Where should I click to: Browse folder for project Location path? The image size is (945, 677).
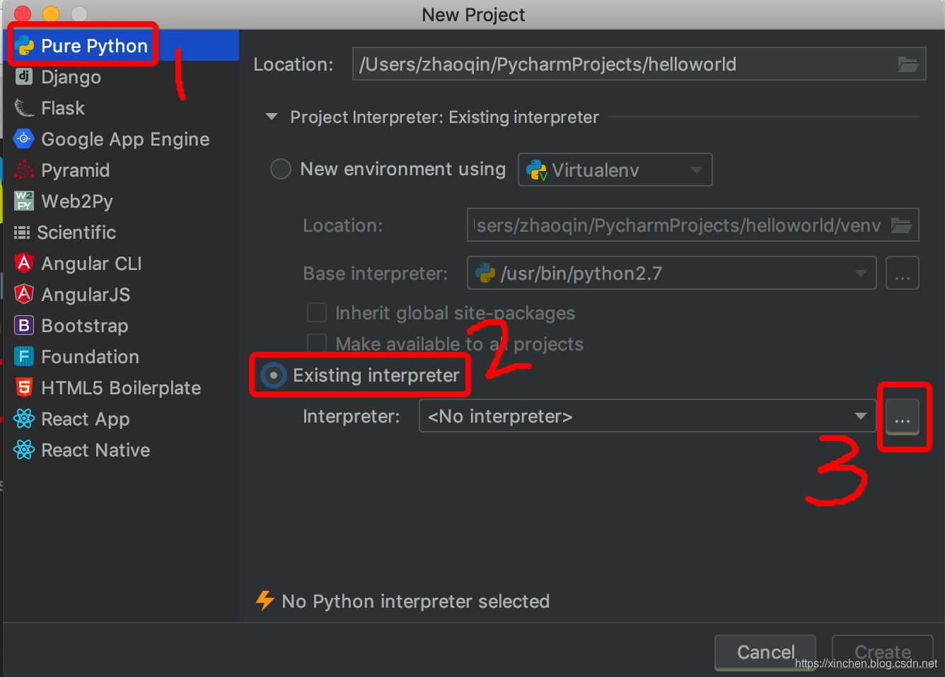pos(908,64)
